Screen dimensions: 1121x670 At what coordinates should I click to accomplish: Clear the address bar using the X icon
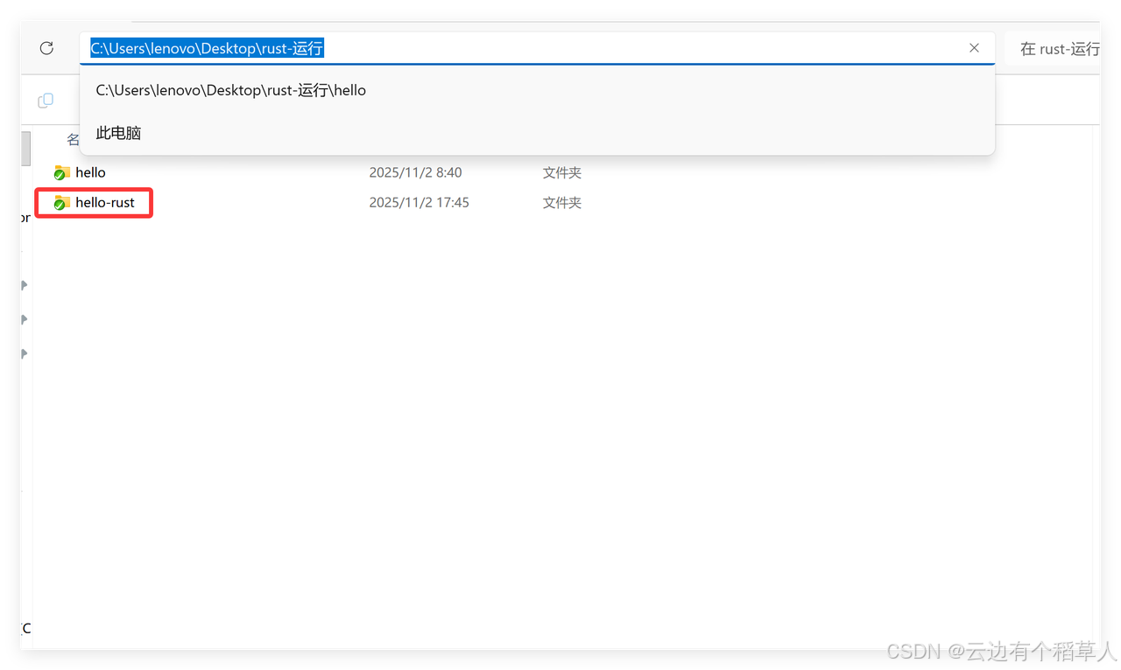coord(974,48)
